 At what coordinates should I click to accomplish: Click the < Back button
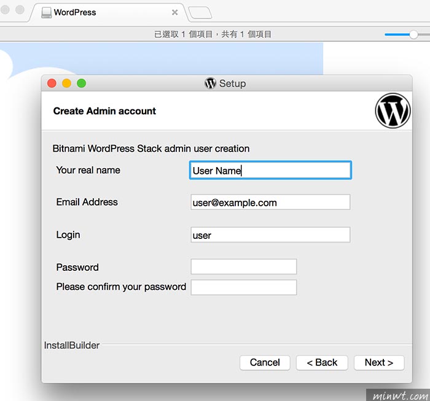pos(322,363)
